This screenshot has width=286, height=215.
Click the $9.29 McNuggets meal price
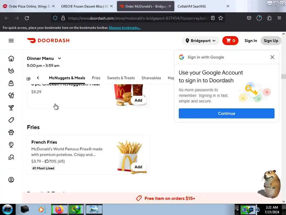tap(36, 92)
